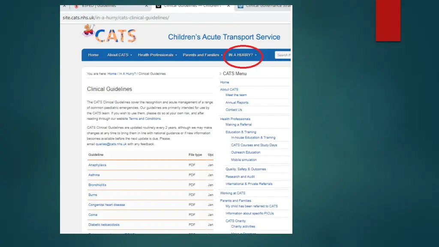Open Research and Audit in sidebar
Image resolution: width=439 pixels, height=247 pixels.
point(240,177)
